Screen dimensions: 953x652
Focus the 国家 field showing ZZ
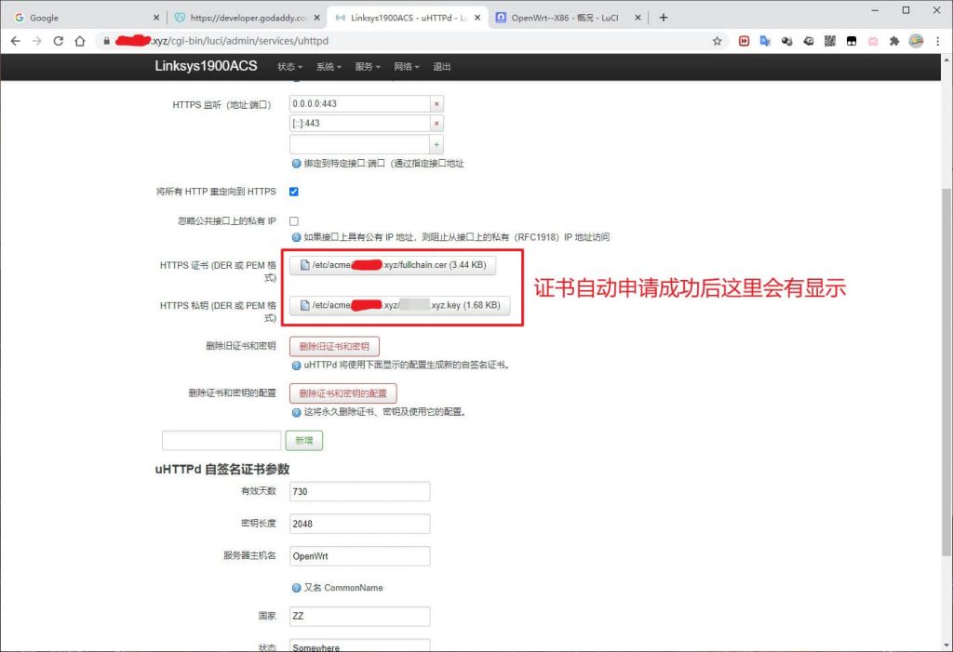coord(360,616)
